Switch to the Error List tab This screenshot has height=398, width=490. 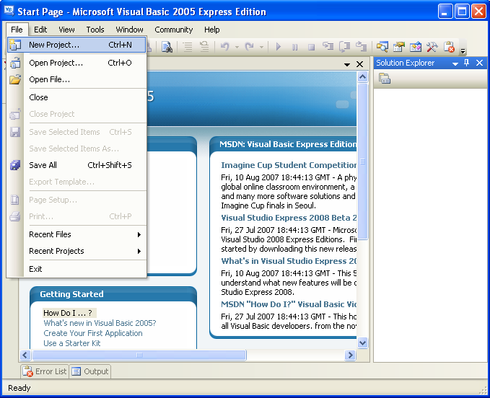click(x=44, y=371)
